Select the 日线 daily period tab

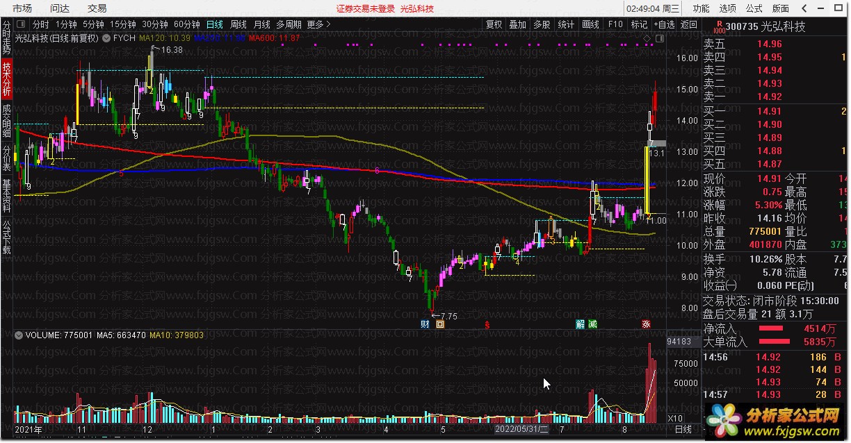215,24
